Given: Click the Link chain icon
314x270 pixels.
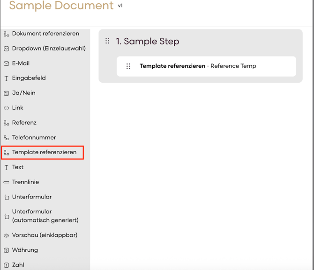Looking at the screenshot, I should [x=6, y=108].
